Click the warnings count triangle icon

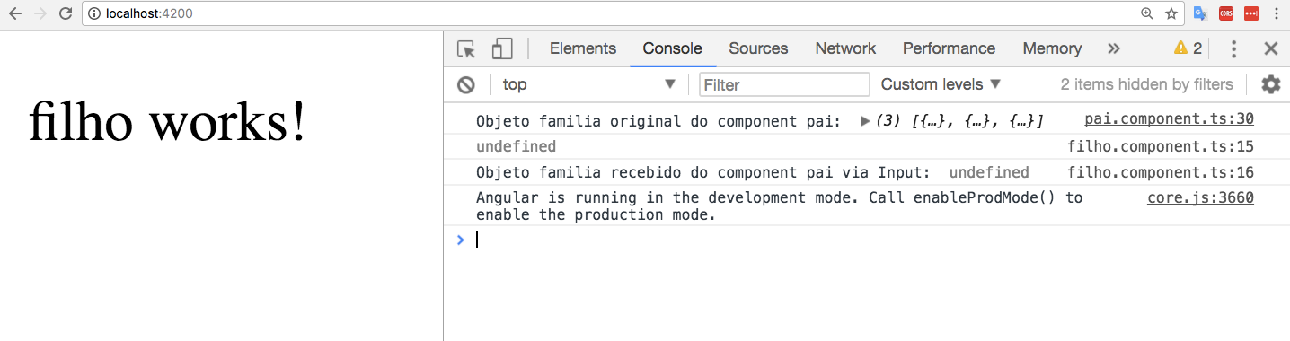pos(1180,48)
